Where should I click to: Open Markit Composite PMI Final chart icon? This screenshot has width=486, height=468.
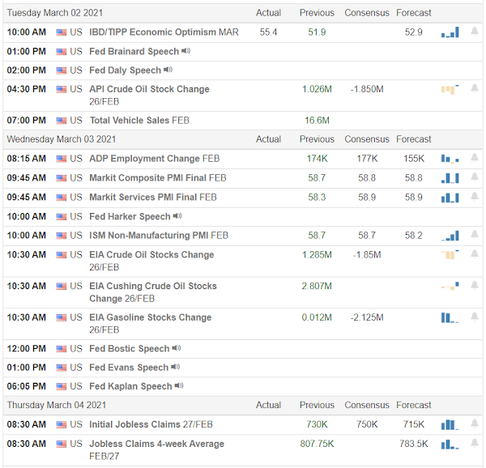click(450, 178)
